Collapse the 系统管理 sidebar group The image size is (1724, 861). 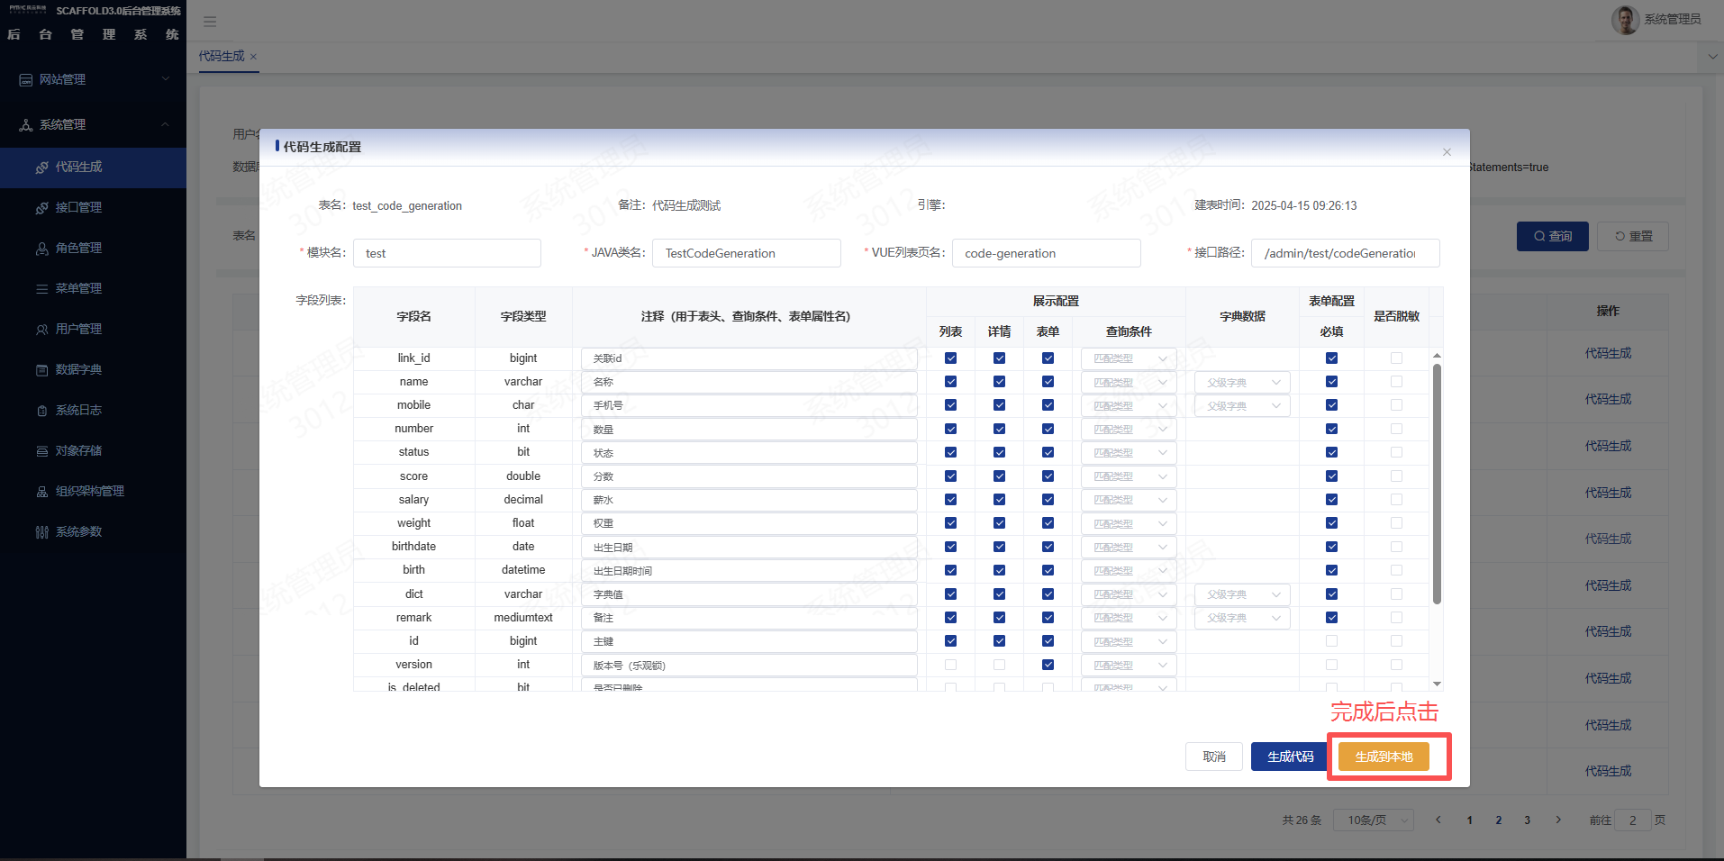(x=93, y=125)
